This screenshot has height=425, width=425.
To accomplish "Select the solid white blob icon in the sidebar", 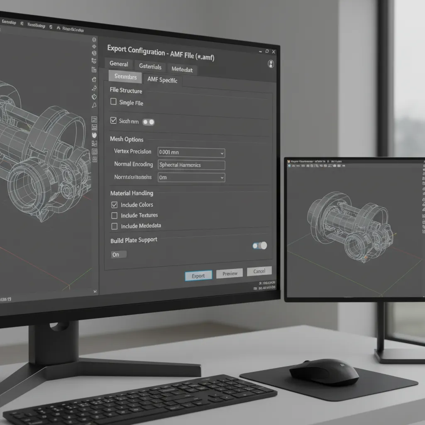I will click(x=94, y=135).
